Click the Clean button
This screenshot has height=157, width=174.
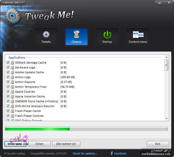tap(39, 144)
